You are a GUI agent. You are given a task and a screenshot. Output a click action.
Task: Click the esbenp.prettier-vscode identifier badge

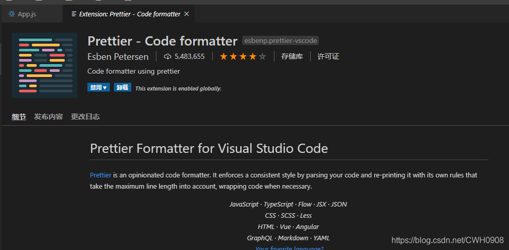pyautogui.click(x=281, y=41)
